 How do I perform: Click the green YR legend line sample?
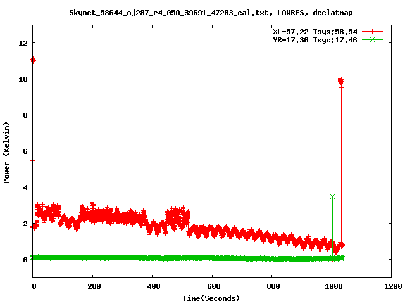372,39
